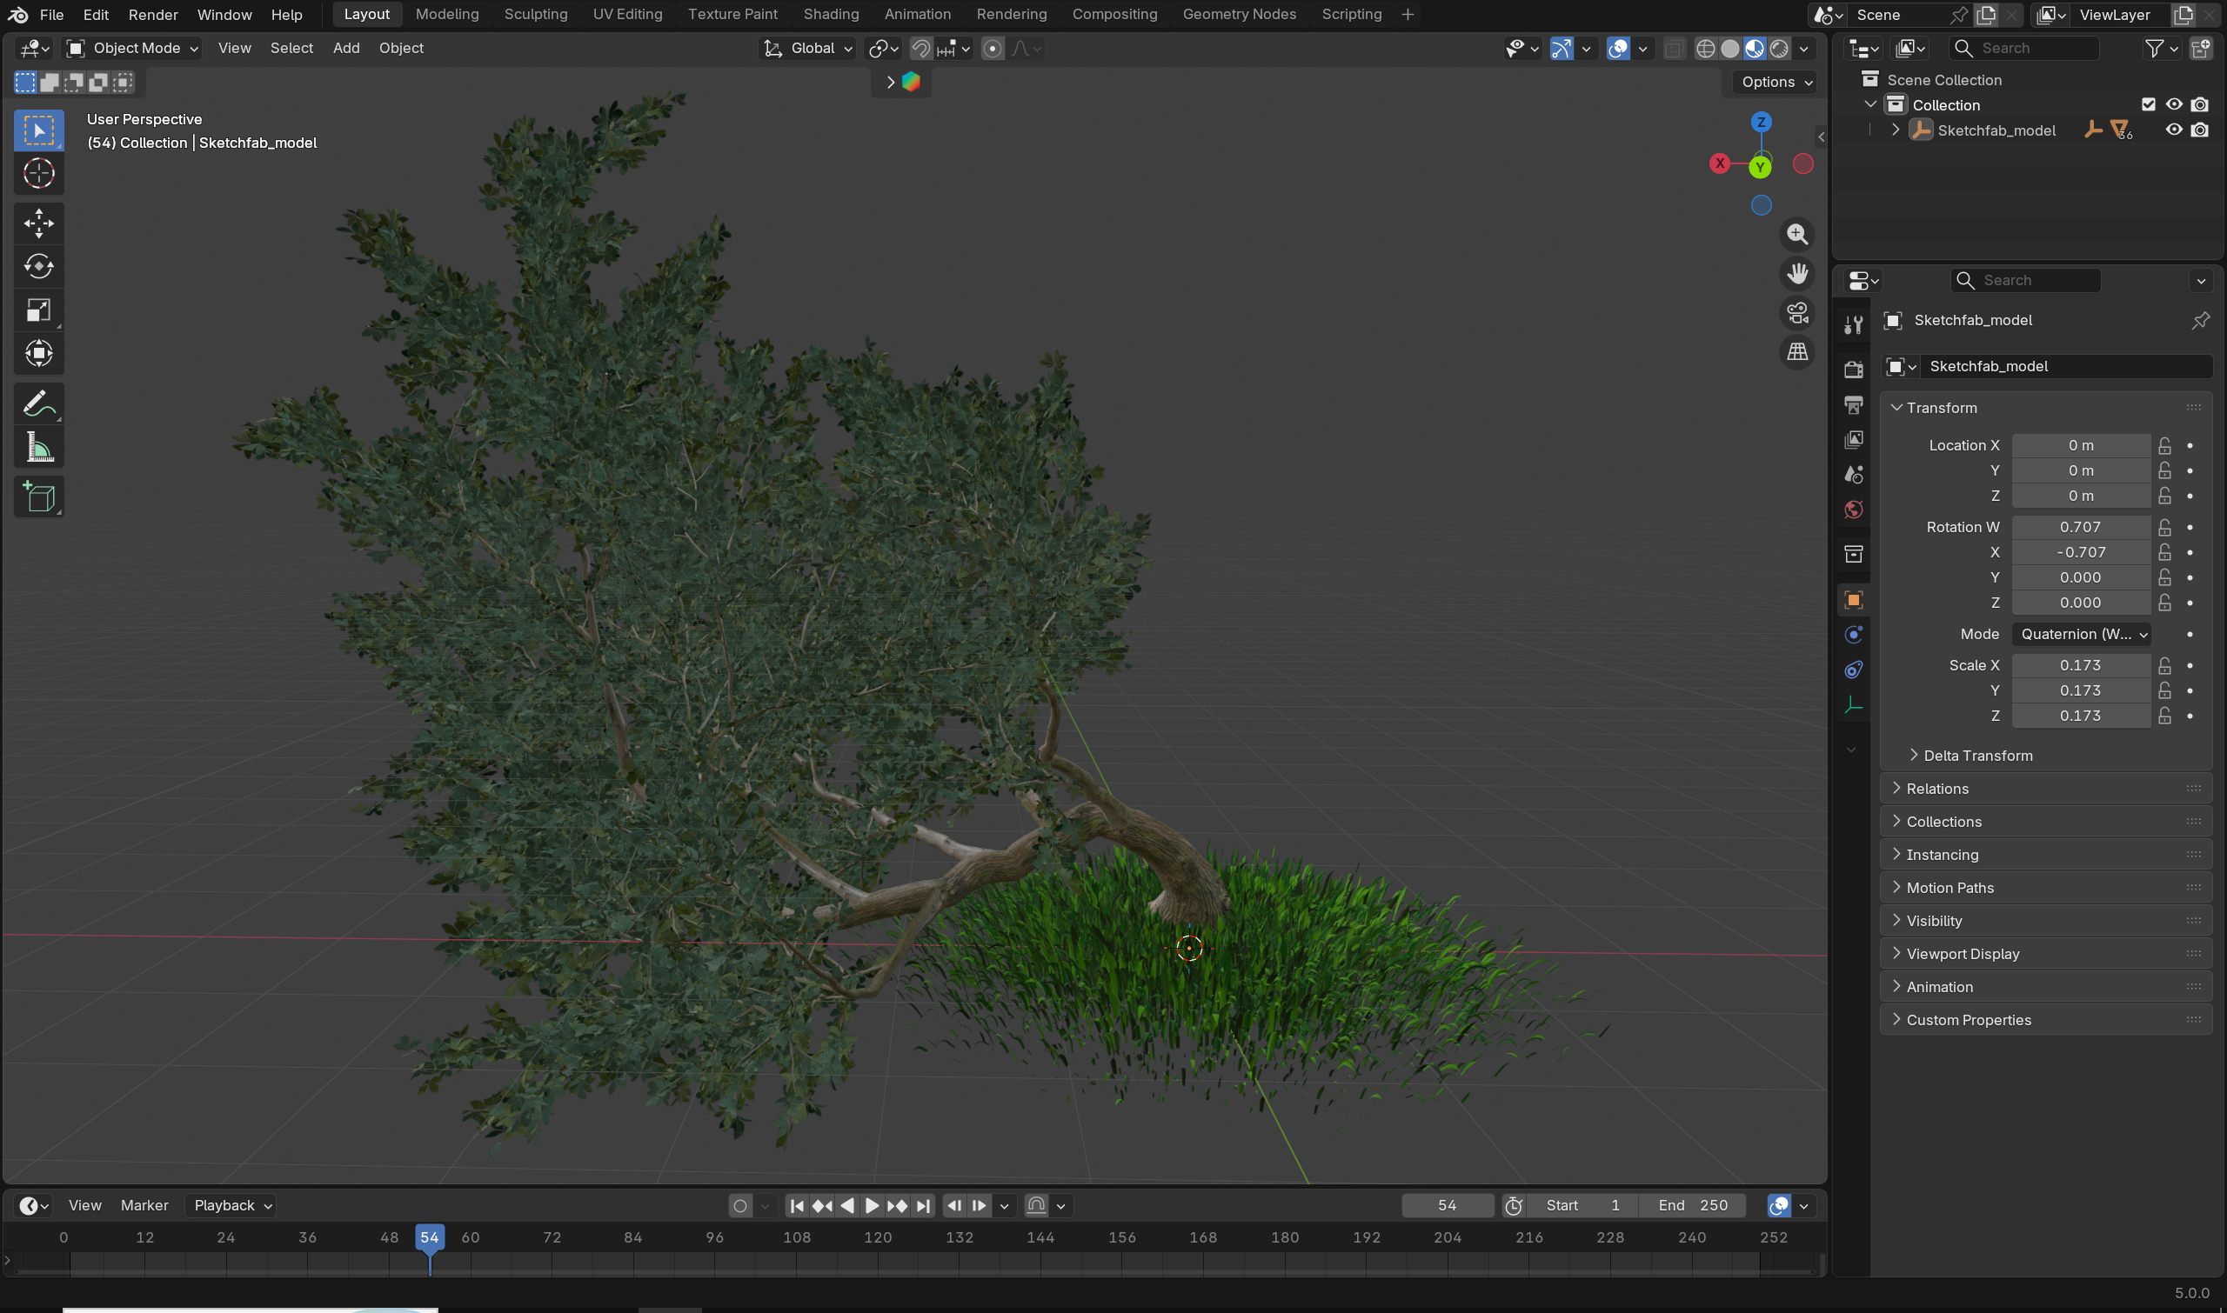Open the Render menu
2227x1313 pixels.
pos(153,14)
